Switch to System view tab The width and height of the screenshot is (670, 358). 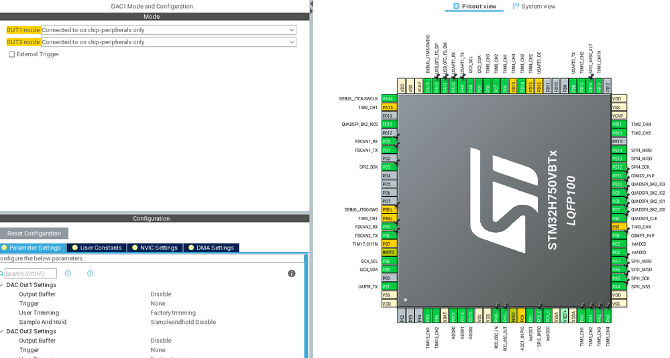(x=534, y=7)
